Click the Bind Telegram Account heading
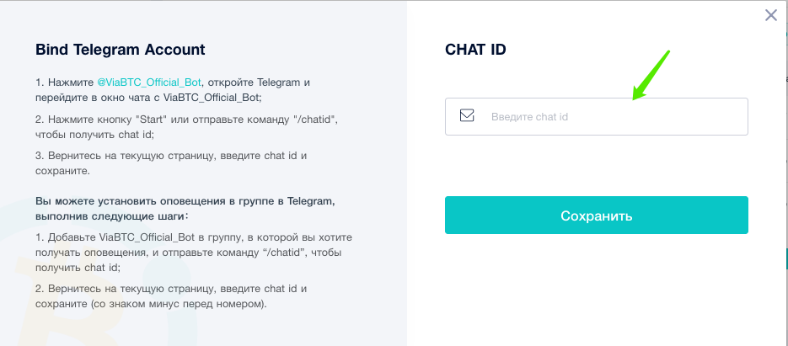Screen dimensions: 788x346 [x=121, y=50]
